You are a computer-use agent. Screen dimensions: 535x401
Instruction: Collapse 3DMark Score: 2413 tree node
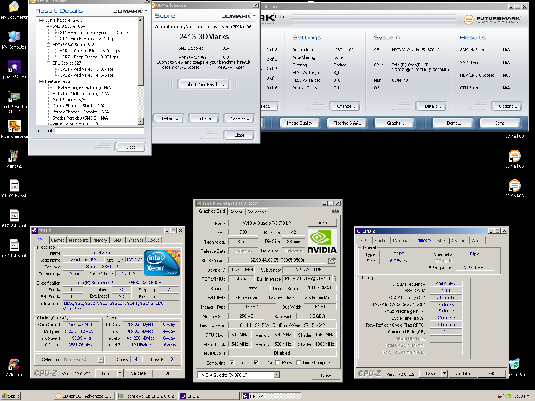click(x=41, y=20)
